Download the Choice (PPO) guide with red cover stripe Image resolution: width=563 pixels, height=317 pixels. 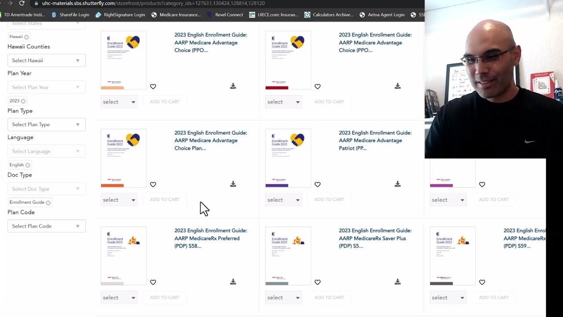(x=398, y=86)
